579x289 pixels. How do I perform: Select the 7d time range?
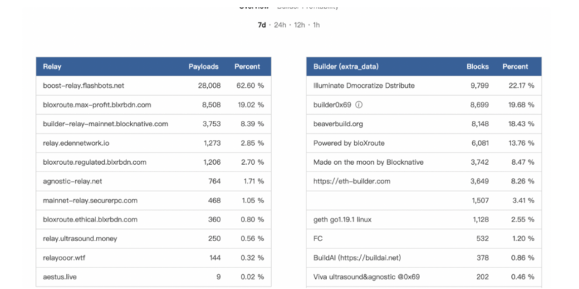coord(262,25)
